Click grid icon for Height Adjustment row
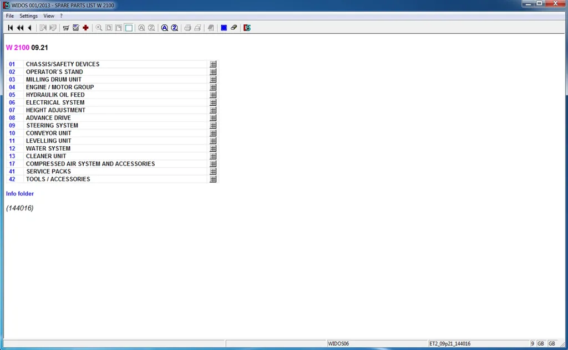The image size is (568, 350). pyautogui.click(x=213, y=110)
